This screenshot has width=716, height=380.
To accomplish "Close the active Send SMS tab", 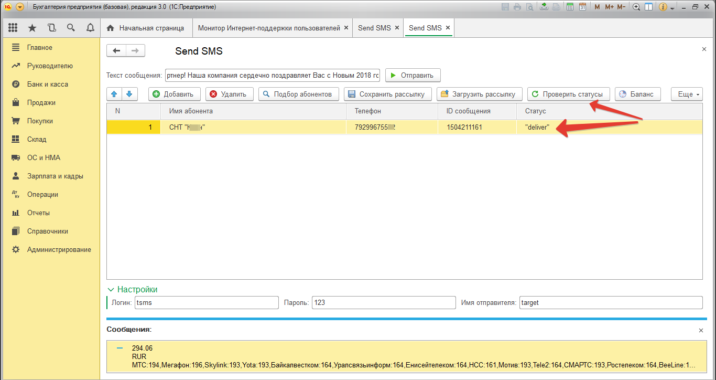I will point(448,28).
